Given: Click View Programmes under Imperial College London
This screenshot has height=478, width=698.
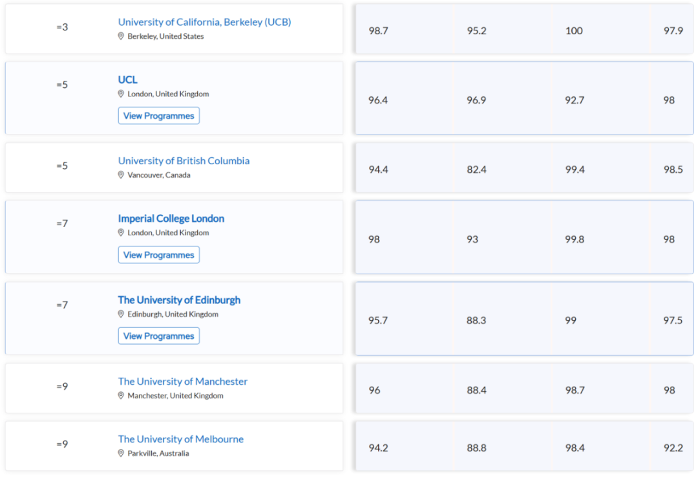Looking at the screenshot, I should click(159, 255).
